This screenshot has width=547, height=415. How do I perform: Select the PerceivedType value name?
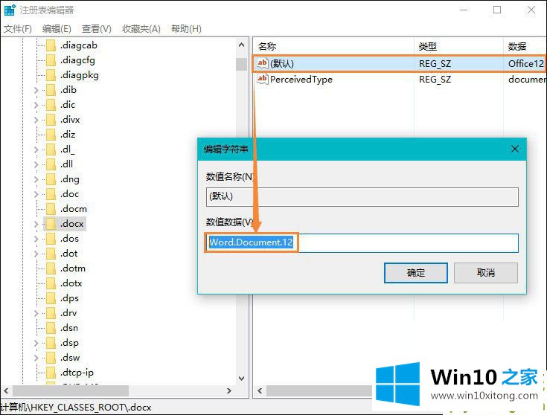(301, 80)
